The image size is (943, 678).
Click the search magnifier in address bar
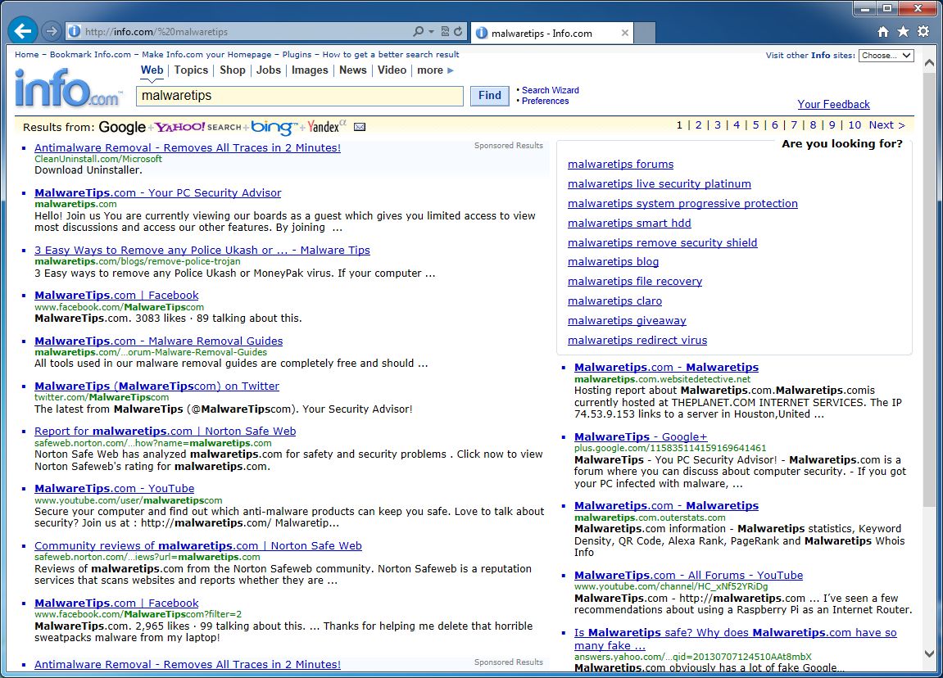[418, 31]
